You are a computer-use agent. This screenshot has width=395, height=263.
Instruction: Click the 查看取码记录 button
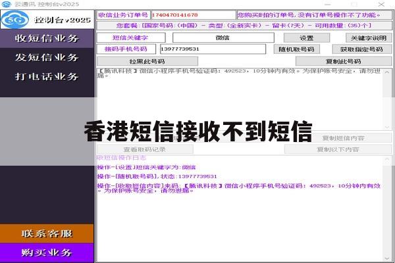click(x=145, y=149)
